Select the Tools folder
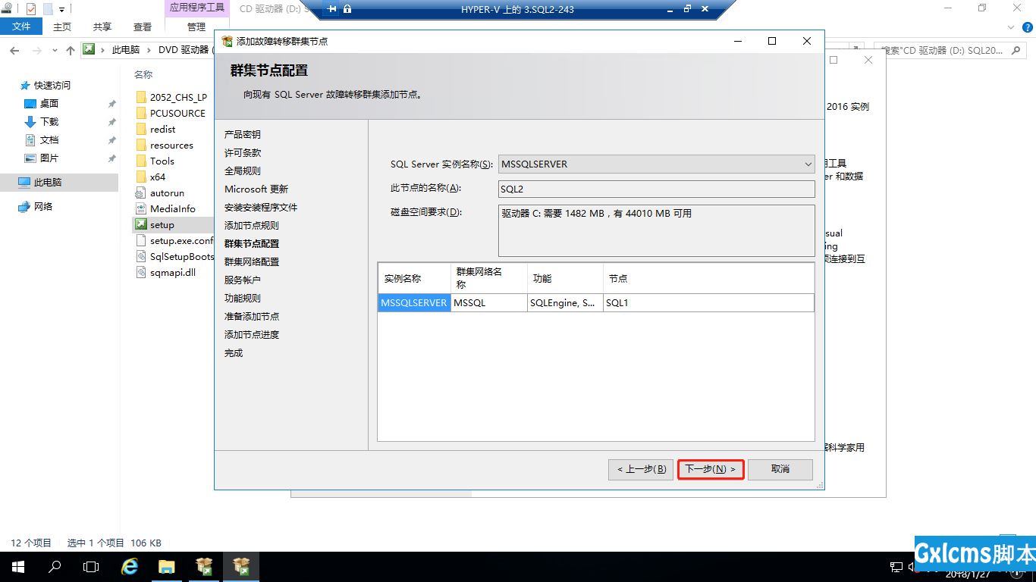1036x582 pixels. tap(162, 161)
